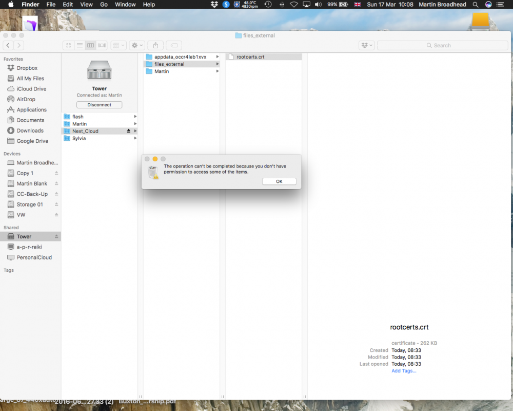Click the Skype S menu bar icon
The image size is (513, 411).
[x=226, y=4]
